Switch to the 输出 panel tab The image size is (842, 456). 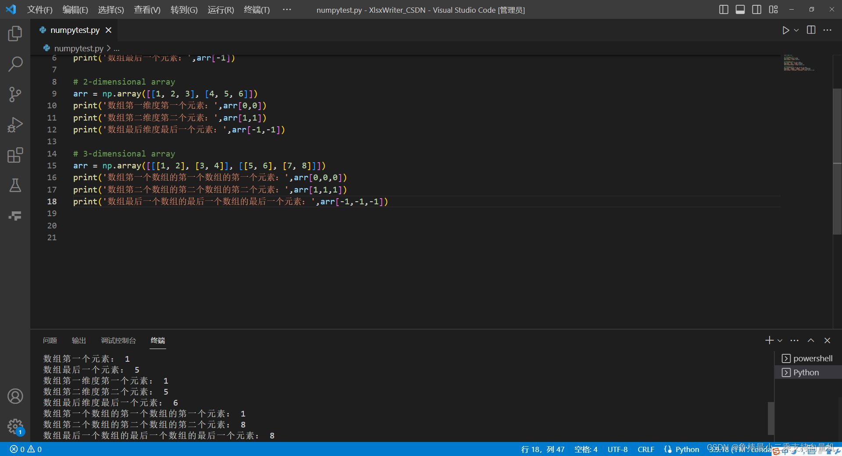[79, 340]
